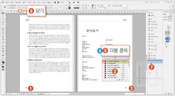Select the Type tool (T)
This screenshot has height=96, width=175.
click(3, 24)
